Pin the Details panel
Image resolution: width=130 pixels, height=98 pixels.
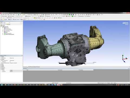tap(22, 56)
